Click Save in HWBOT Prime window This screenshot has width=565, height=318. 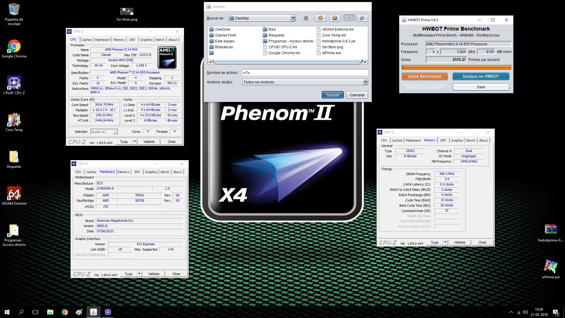click(x=481, y=87)
